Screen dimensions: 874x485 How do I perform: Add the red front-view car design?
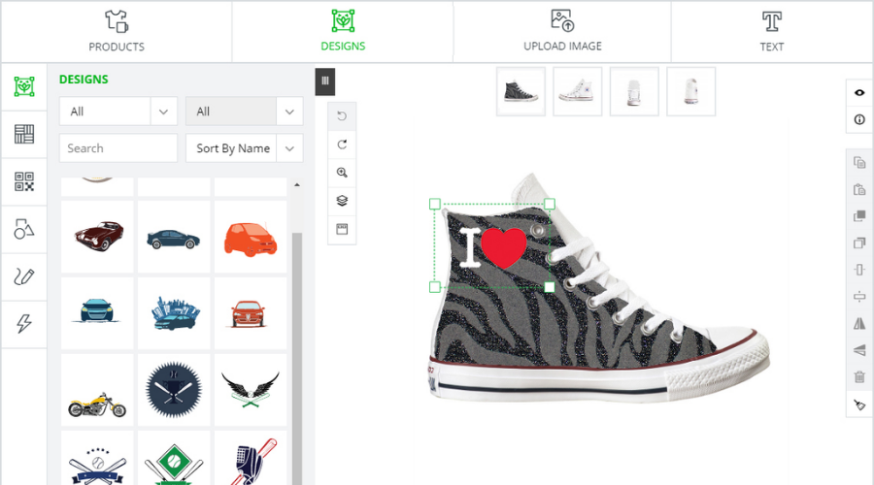point(251,313)
